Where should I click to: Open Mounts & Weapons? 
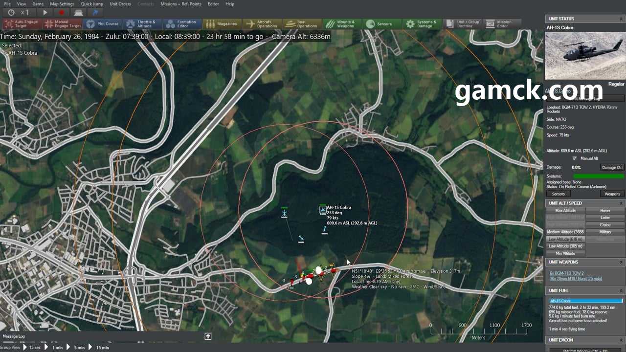(342, 23)
